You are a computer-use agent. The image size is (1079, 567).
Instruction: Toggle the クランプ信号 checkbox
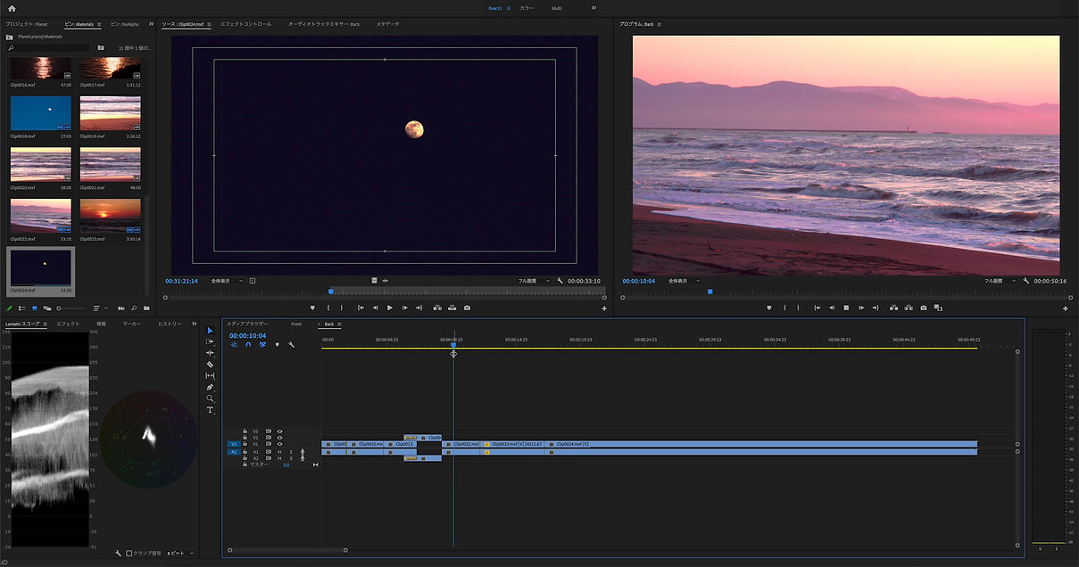tap(129, 554)
